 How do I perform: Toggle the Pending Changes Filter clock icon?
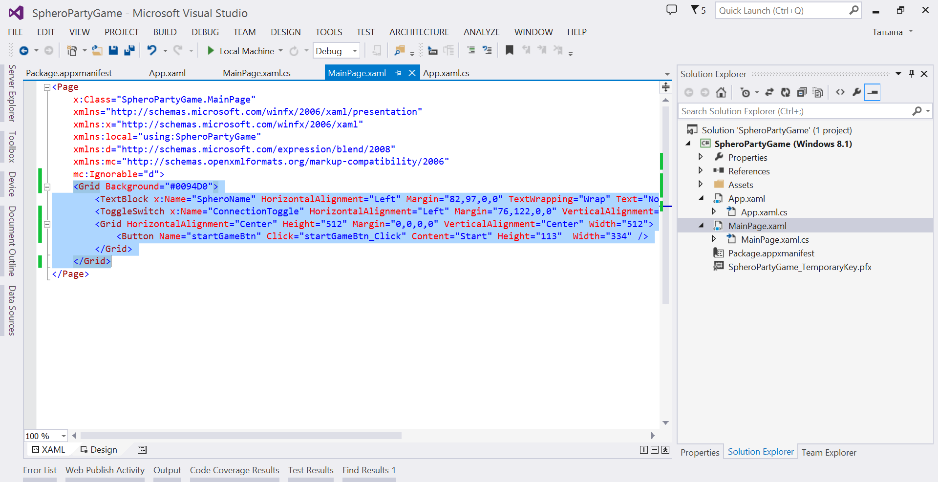[x=745, y=92]
